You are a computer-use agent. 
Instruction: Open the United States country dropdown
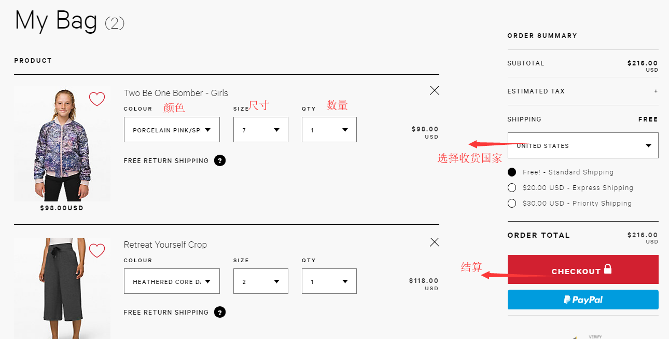click(583, 145)
